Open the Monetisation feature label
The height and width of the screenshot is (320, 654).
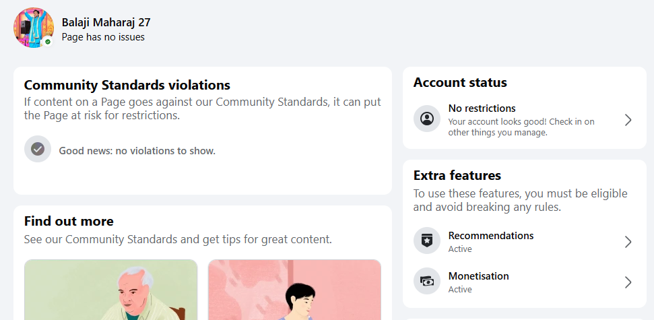click(478, 276)
